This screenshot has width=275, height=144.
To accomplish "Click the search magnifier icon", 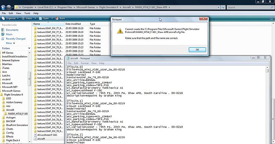I will (x=272, y=7).
